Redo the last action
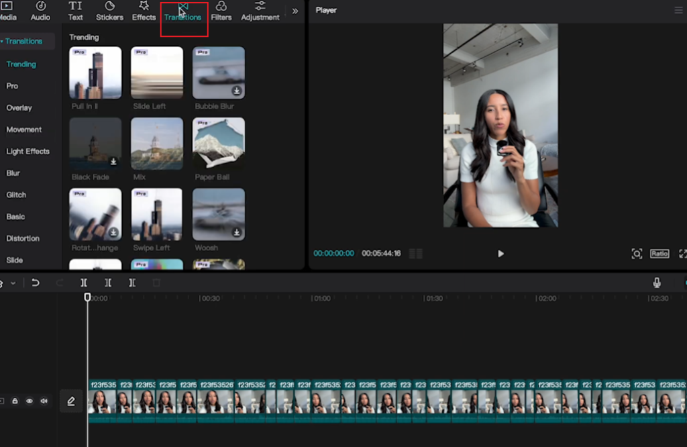Image resolution: width=687 pixels, height=447 pixels. point(60,283)
